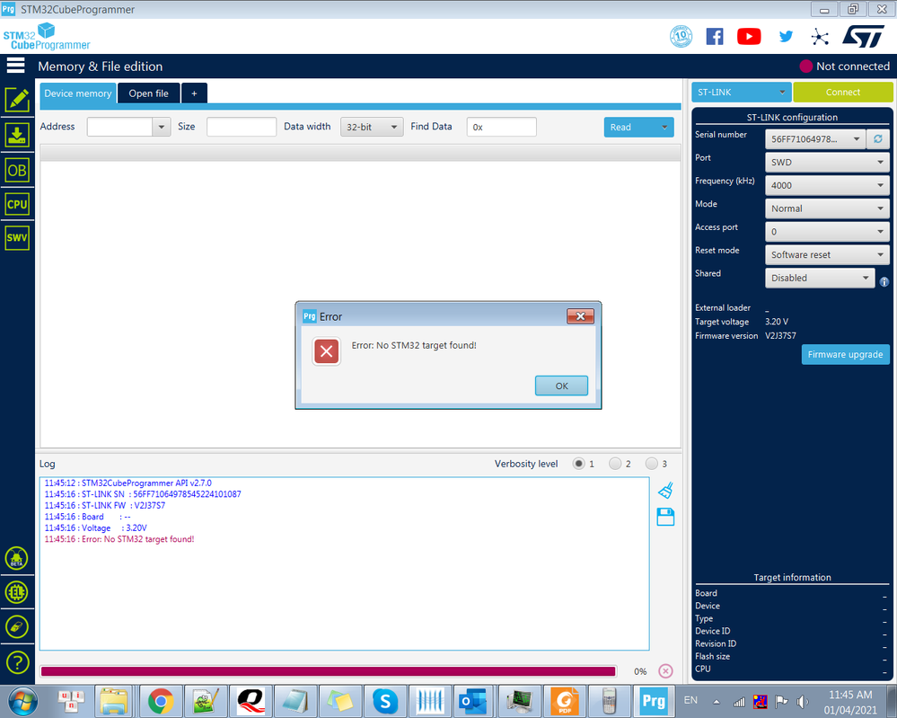This screenshot has height=718, width=897.
Task: Click the Shared mode info icon
Action: click(884, 281)
